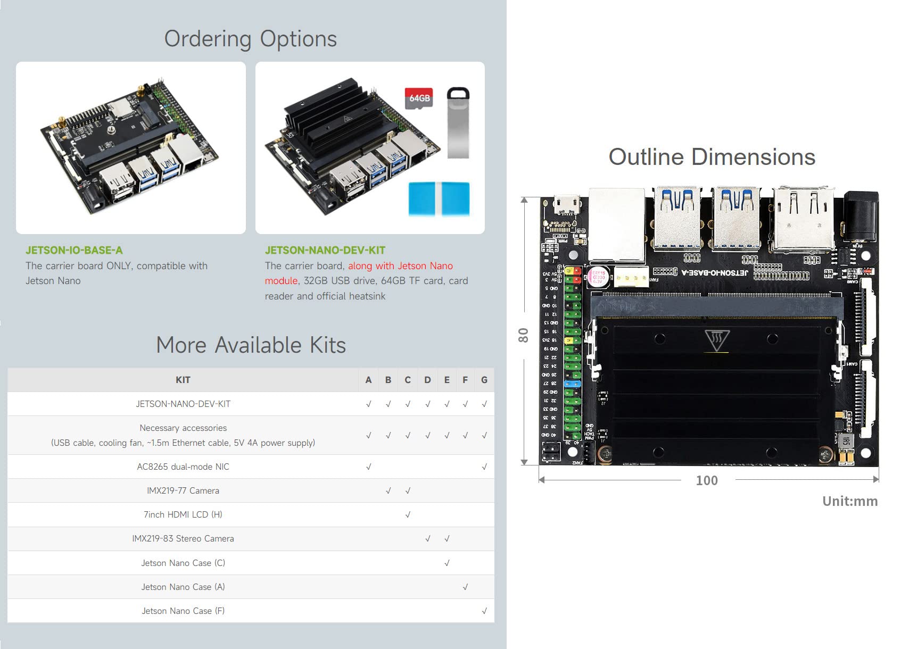Click the 'Jetson Nano Case (C)' row label
The width and height of the screenshot is (909, 649).
point(183,563)
